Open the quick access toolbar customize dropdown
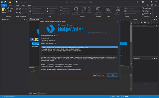This screenshot has width=159, height=98. pyautogui.click(x=29, y=2)
